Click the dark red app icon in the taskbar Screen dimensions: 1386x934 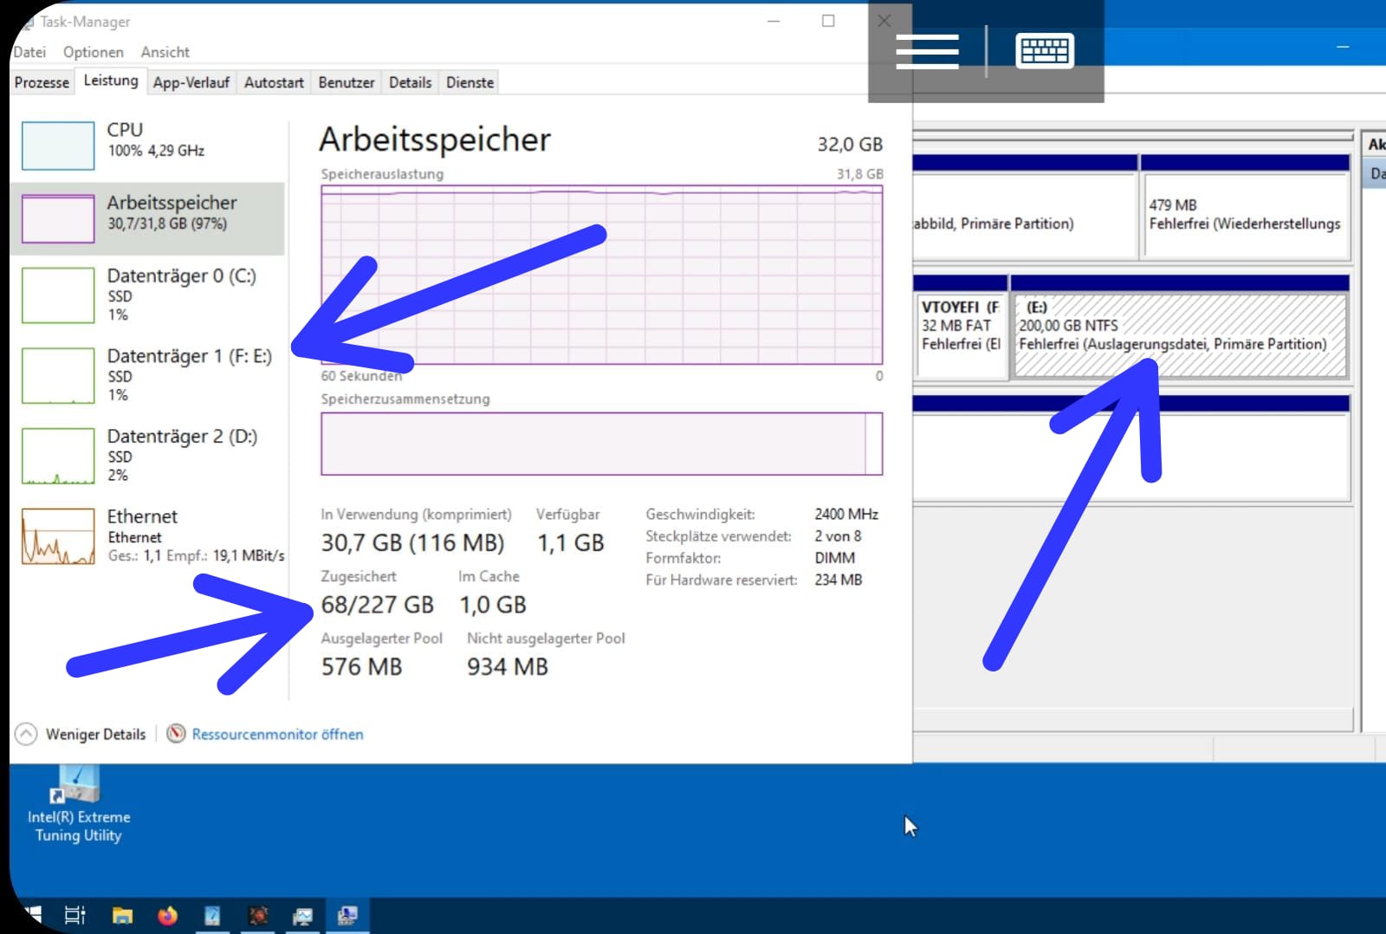257,915
